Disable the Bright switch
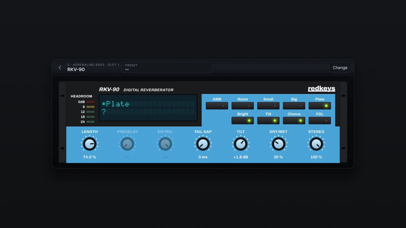The height and width of the screenshot is (228, 406). click(x=243, y=121)
